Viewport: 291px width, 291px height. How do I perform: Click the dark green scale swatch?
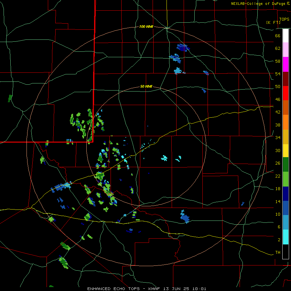(x=286, y=165)
